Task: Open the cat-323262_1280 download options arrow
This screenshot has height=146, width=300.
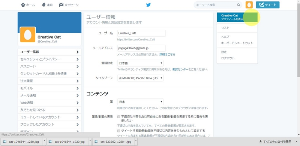Action: (136, 142)
